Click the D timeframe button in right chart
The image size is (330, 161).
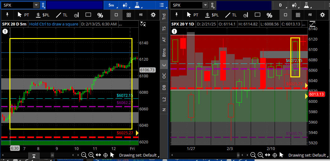pyautogui.click(x=280, y=5)
